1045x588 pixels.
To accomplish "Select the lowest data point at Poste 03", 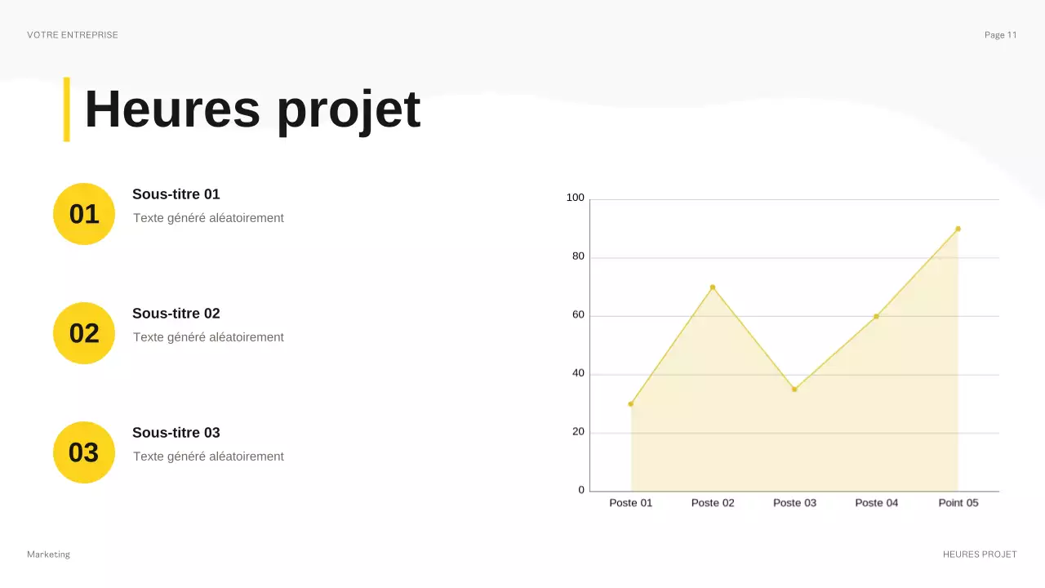I will 794,388.
